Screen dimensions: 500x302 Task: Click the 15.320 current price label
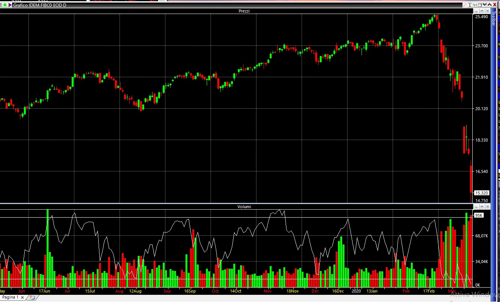click(482, 193)
